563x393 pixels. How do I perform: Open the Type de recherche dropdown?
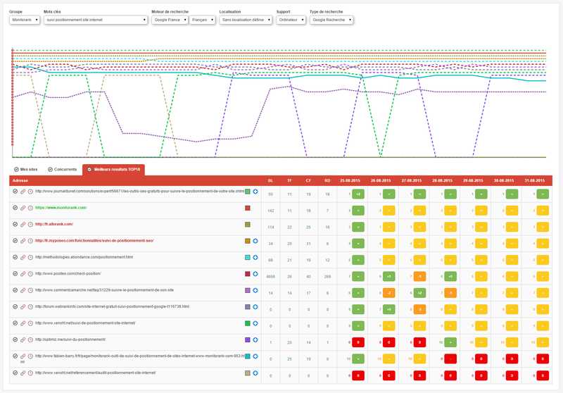point(331,20)
